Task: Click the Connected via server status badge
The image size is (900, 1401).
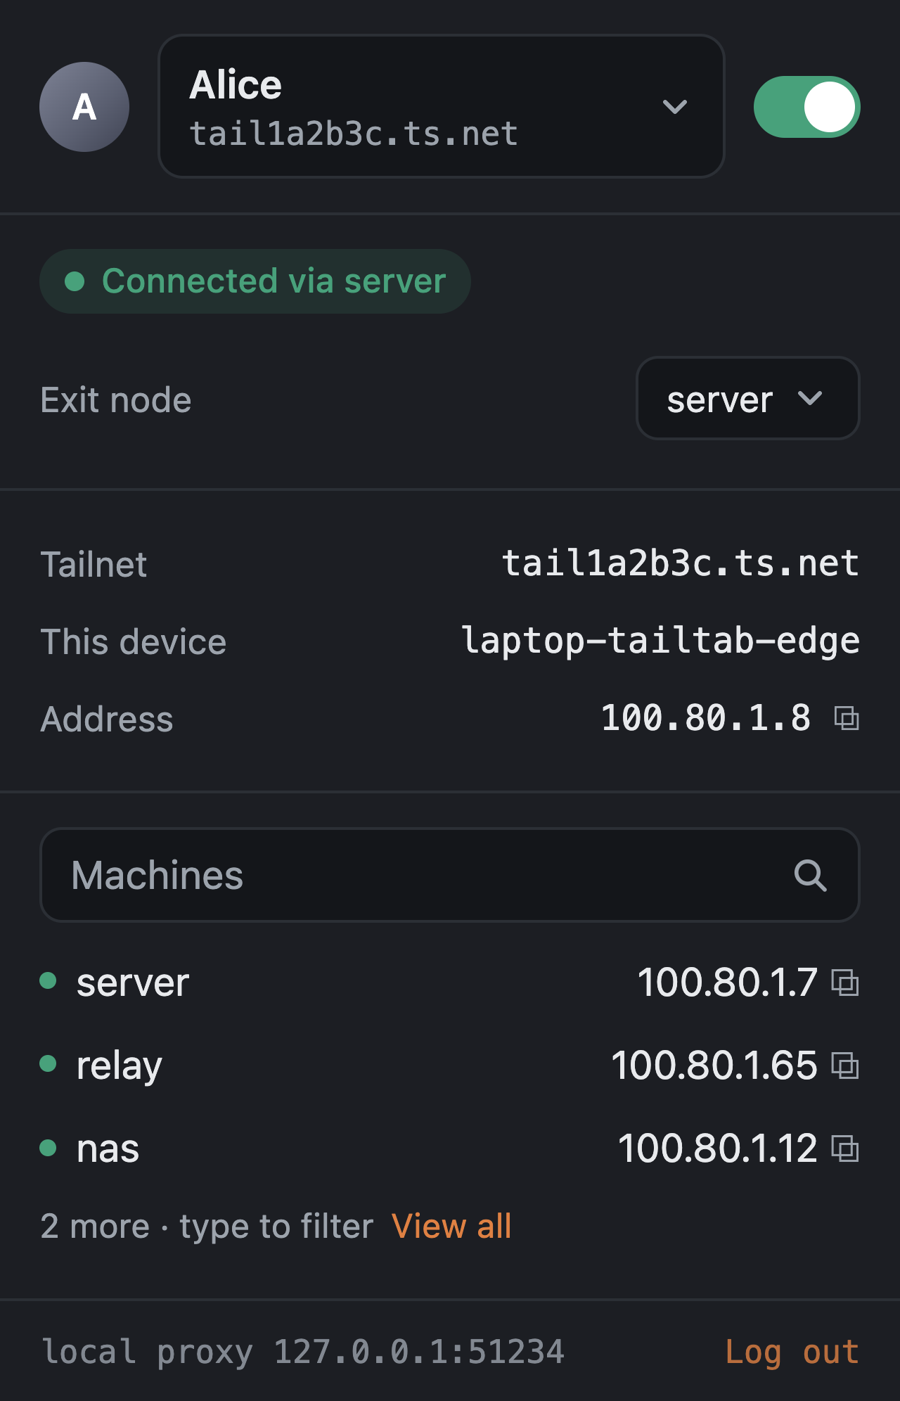Action: point(255,281)
